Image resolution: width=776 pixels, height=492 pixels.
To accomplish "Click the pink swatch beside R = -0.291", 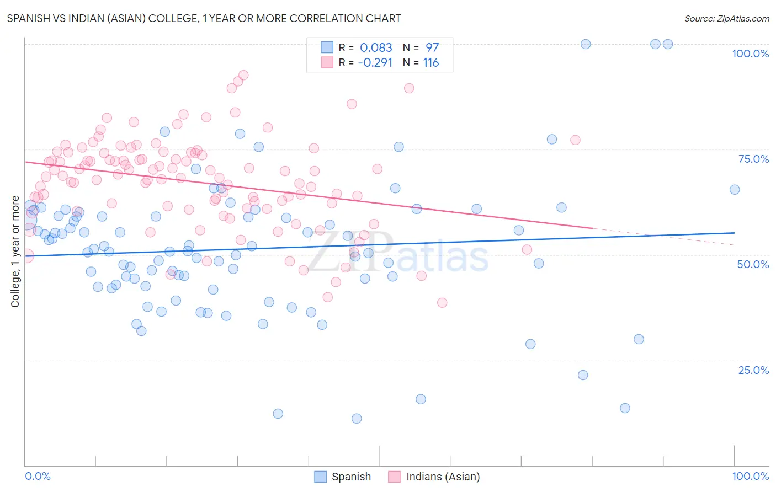I will click(327, 62).
